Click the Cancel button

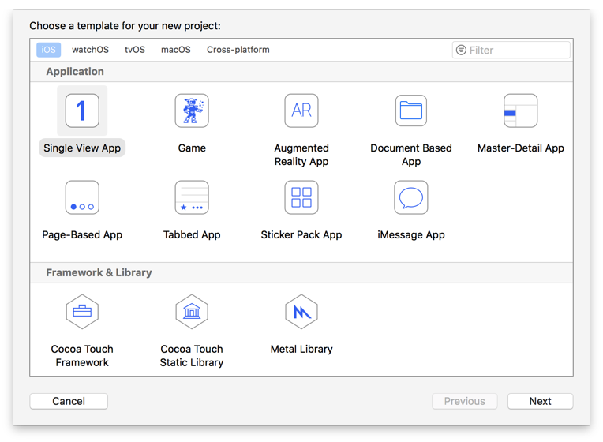[x=69, y=401]
